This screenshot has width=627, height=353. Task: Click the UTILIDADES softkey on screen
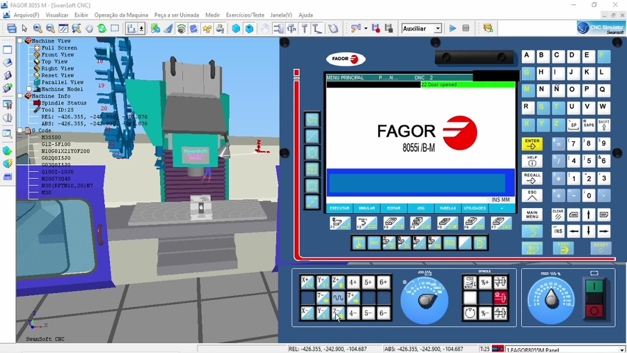coord(475,208)
